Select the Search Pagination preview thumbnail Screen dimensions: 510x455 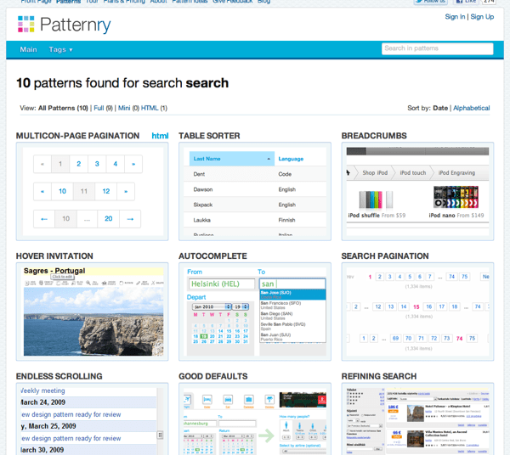(x=417, y=312)
